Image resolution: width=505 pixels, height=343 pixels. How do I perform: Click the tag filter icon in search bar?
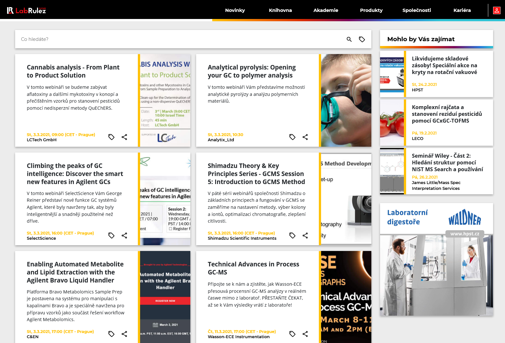(362, 39)
